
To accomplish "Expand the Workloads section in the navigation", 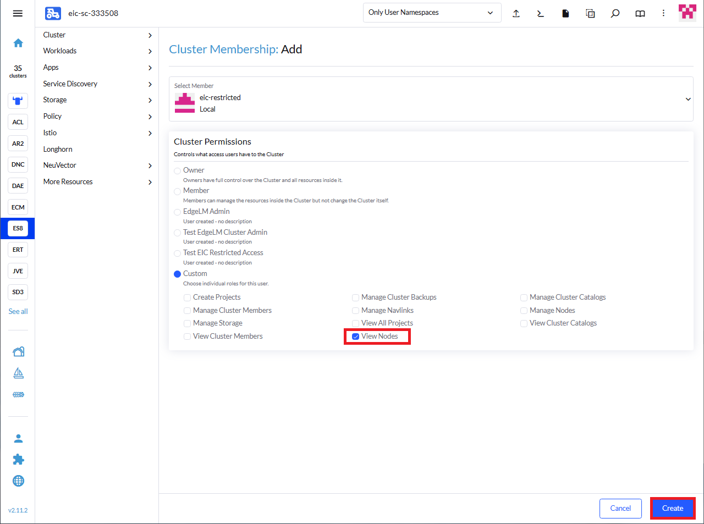I will 96,51.
